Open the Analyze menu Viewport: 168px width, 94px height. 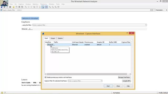(x=28, y=4)
